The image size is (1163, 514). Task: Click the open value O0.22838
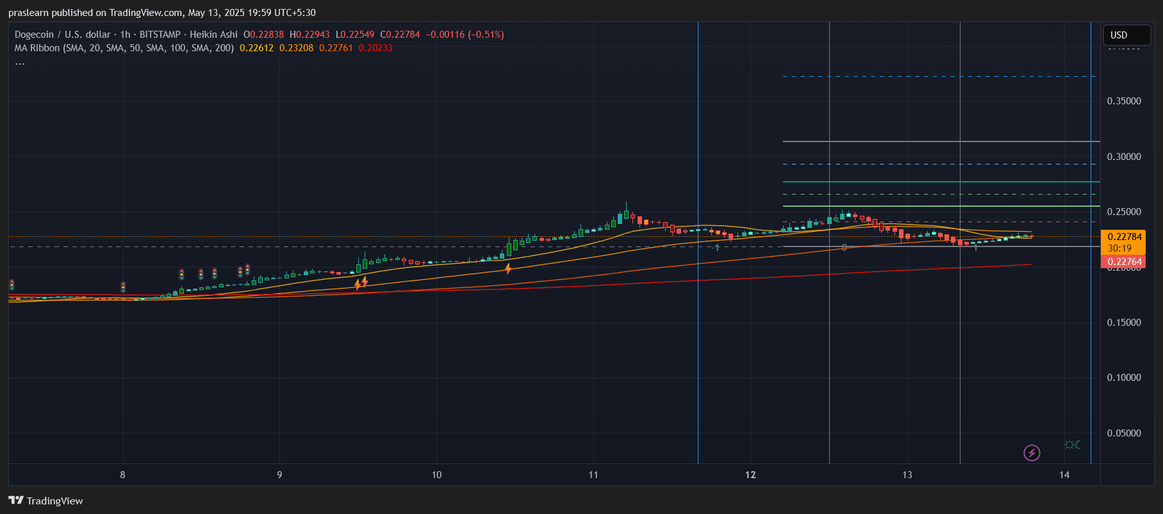tap(263, 35)
